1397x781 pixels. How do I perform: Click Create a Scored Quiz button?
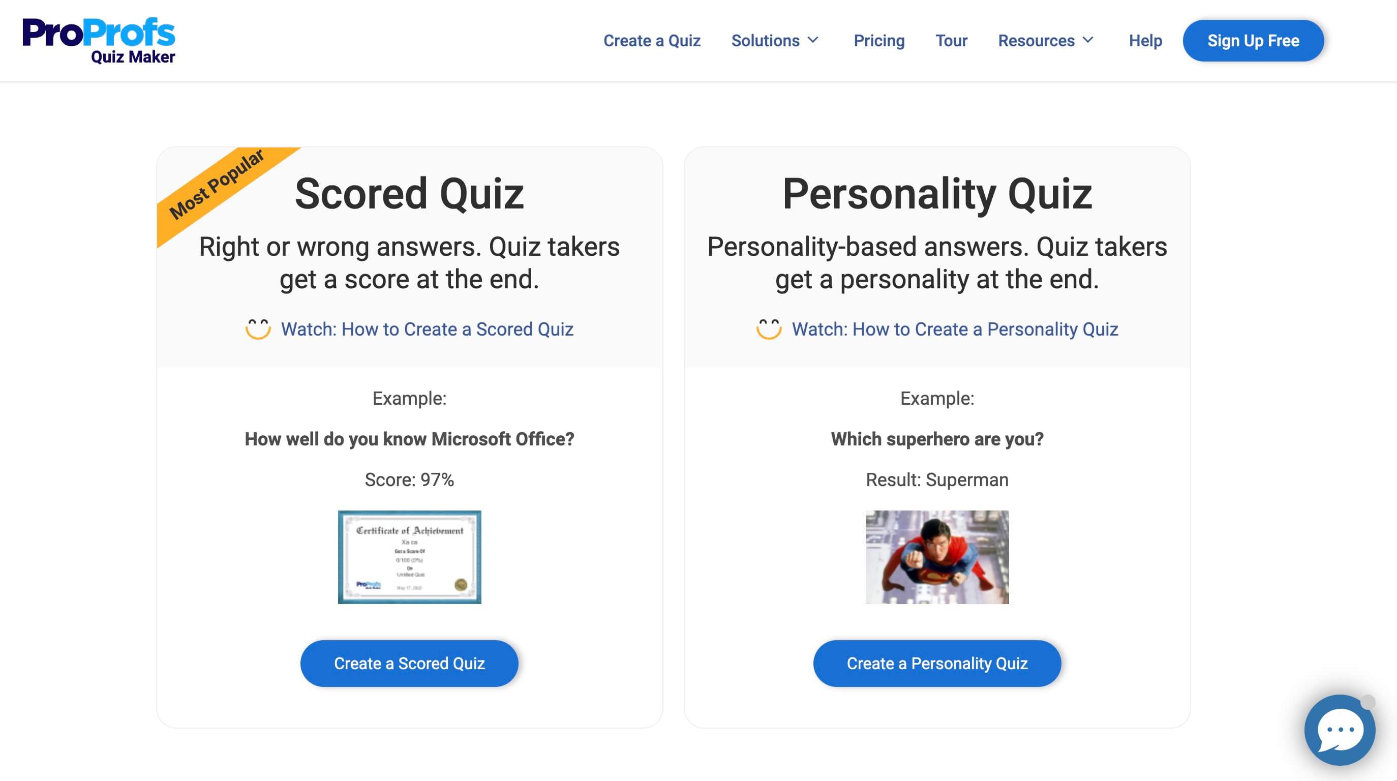(409, 663)
